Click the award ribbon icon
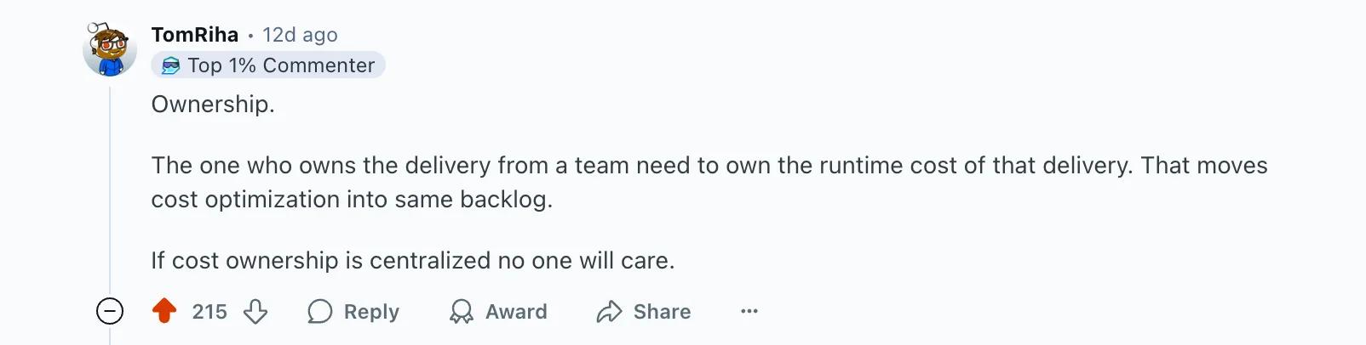 point(461,312)
